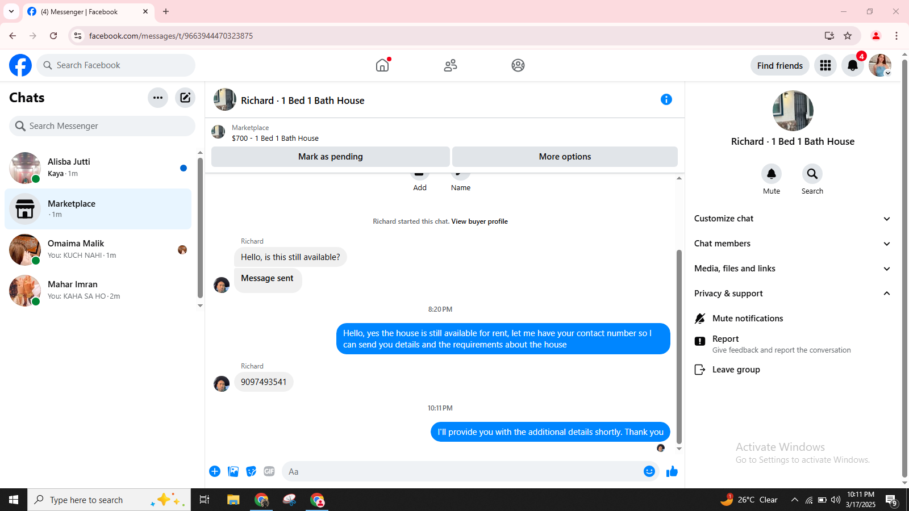Screen dimensions: 909x511
Task: Open View buyer profile link
Action: (x=479, y=221)
